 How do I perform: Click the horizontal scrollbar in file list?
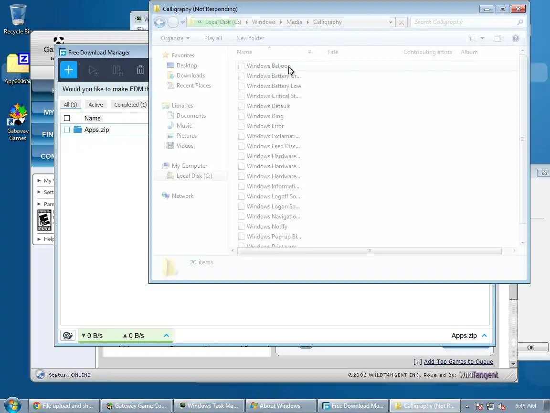[x=369, y=250]
